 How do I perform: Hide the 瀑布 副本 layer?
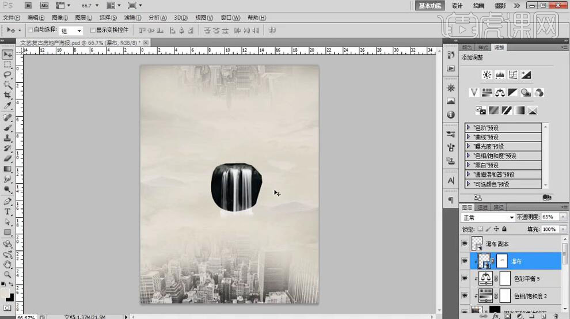coord(465,244)
